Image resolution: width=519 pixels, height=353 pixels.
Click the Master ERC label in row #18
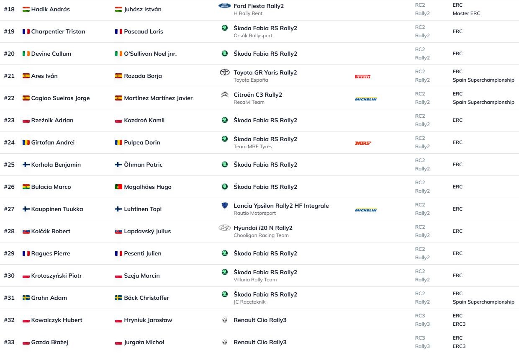click(466, 13)
